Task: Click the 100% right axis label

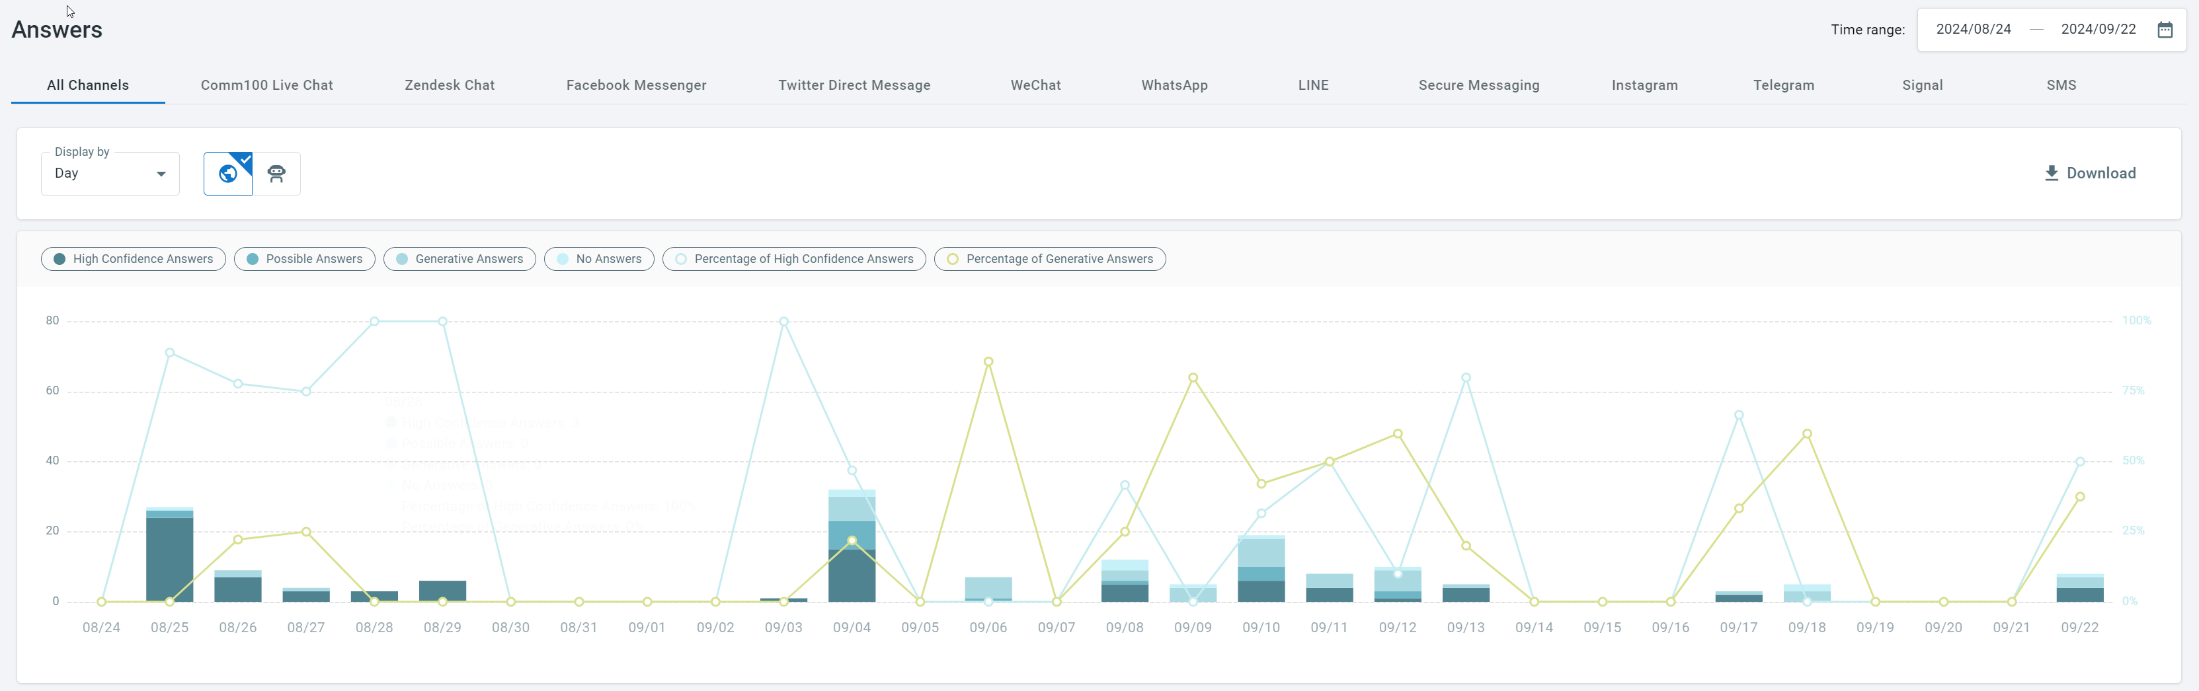Action: pyautogui.click(x=2137, y=321)
